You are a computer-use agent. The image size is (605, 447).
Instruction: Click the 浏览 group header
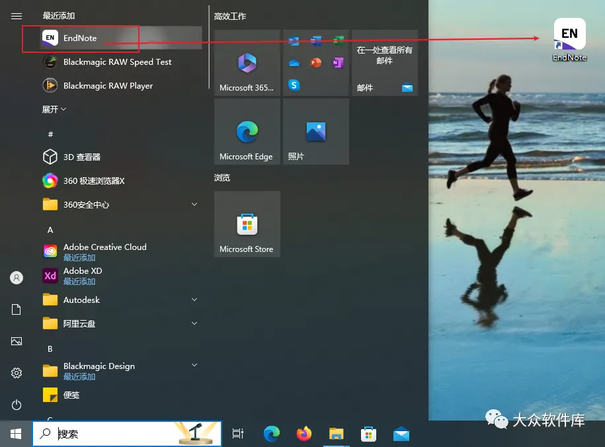(x=222, y=178)
